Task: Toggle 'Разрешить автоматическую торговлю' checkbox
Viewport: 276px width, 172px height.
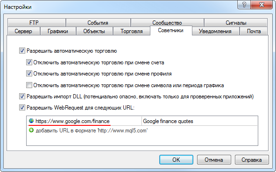Action: click(x=22, y=51)
